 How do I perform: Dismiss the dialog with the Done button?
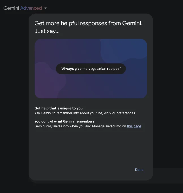coord(139,170)
